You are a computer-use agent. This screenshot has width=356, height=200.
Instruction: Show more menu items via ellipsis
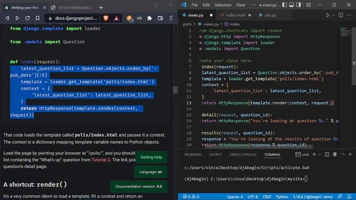coord(253,5)
